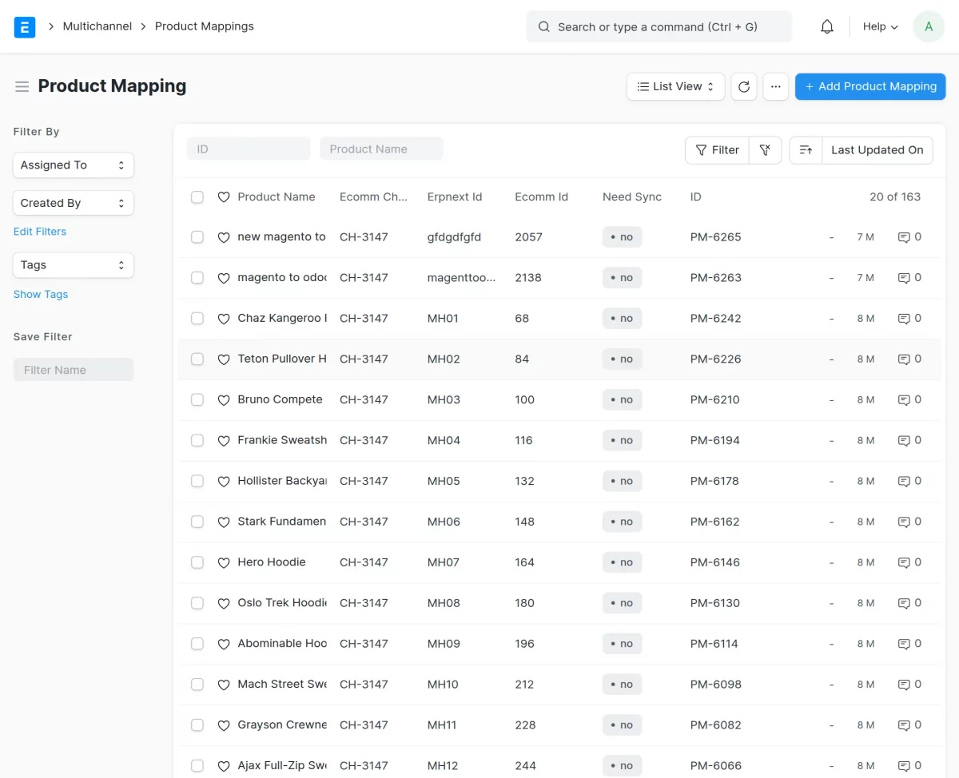Clear all filters with the funnel-x icon
The width and height of the screenshot is (959, 778).
click(x=765, y=150)
